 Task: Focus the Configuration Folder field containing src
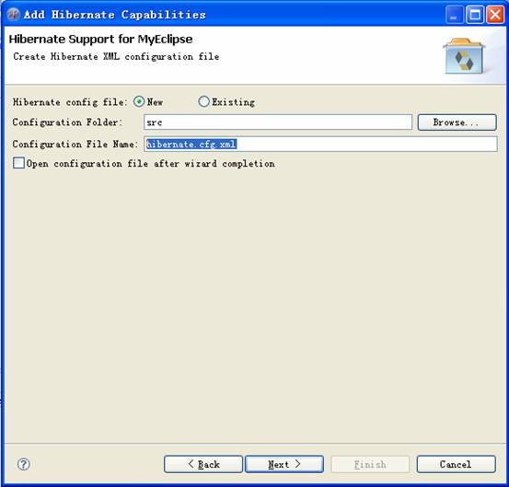278,122
